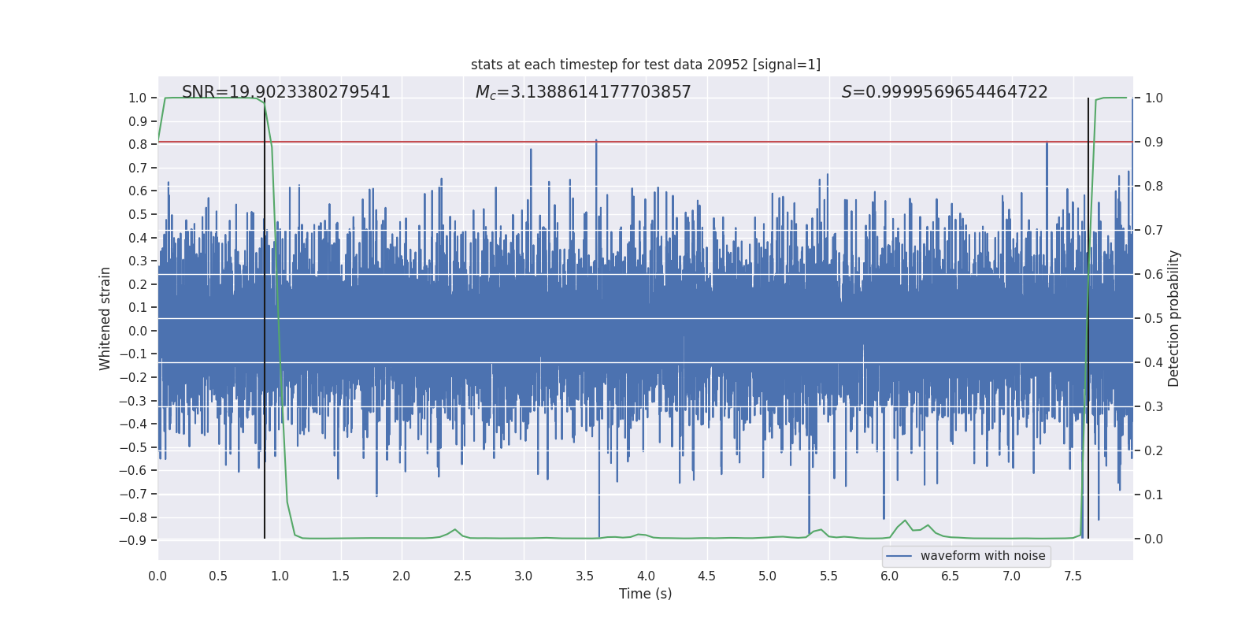Select the SNR value annotation text
The height and width of the screenshot is (630, 1260).
pos(286,92)
